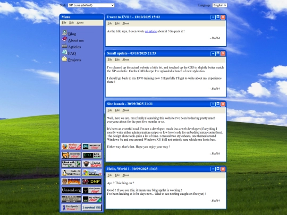Screen dimensions: 287x215
Task: Click the Free Speech Forever ribbon badge
Action: [x=71, y=208]
